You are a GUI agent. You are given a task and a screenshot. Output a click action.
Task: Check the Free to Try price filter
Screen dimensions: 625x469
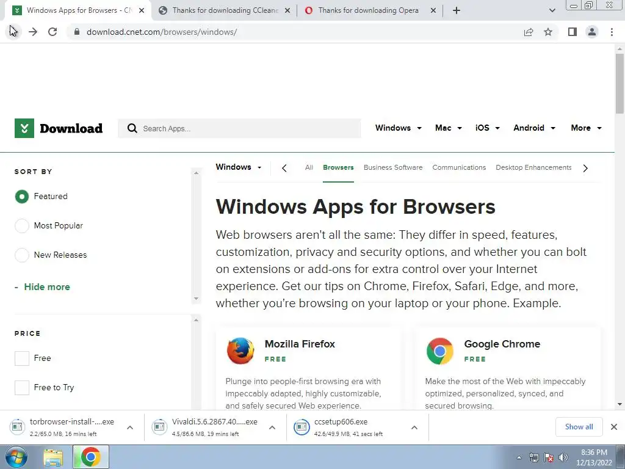click(22, 387)
